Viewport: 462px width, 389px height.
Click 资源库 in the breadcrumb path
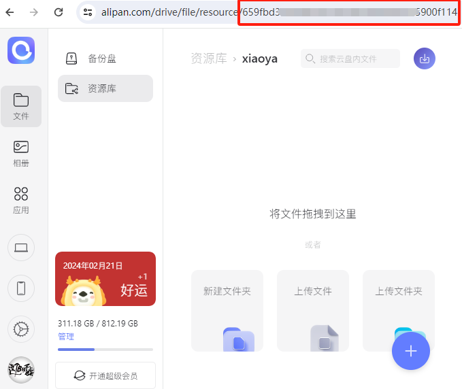pyautogui.click(x=208, y=58)
